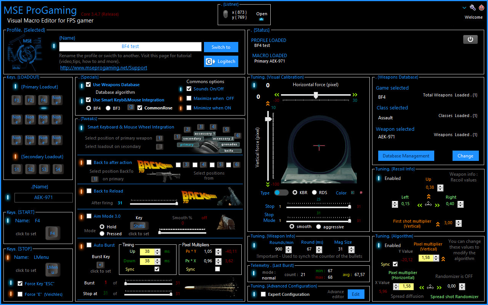488x305 pixels.
Task: Select the Pressed mode radio button
Action: (102, 234)
